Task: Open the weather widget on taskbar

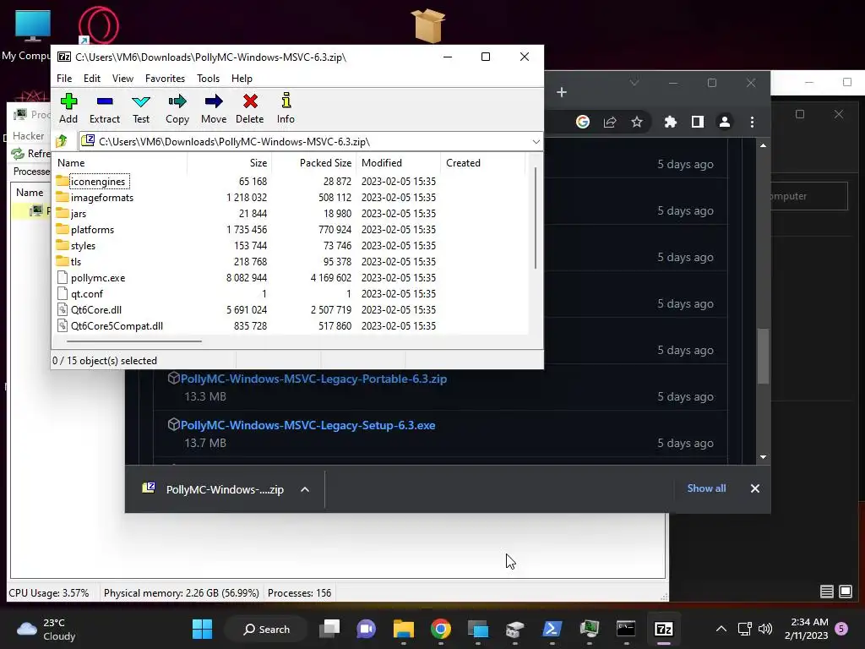Action: pyautogui.click(x=46, y=629)
